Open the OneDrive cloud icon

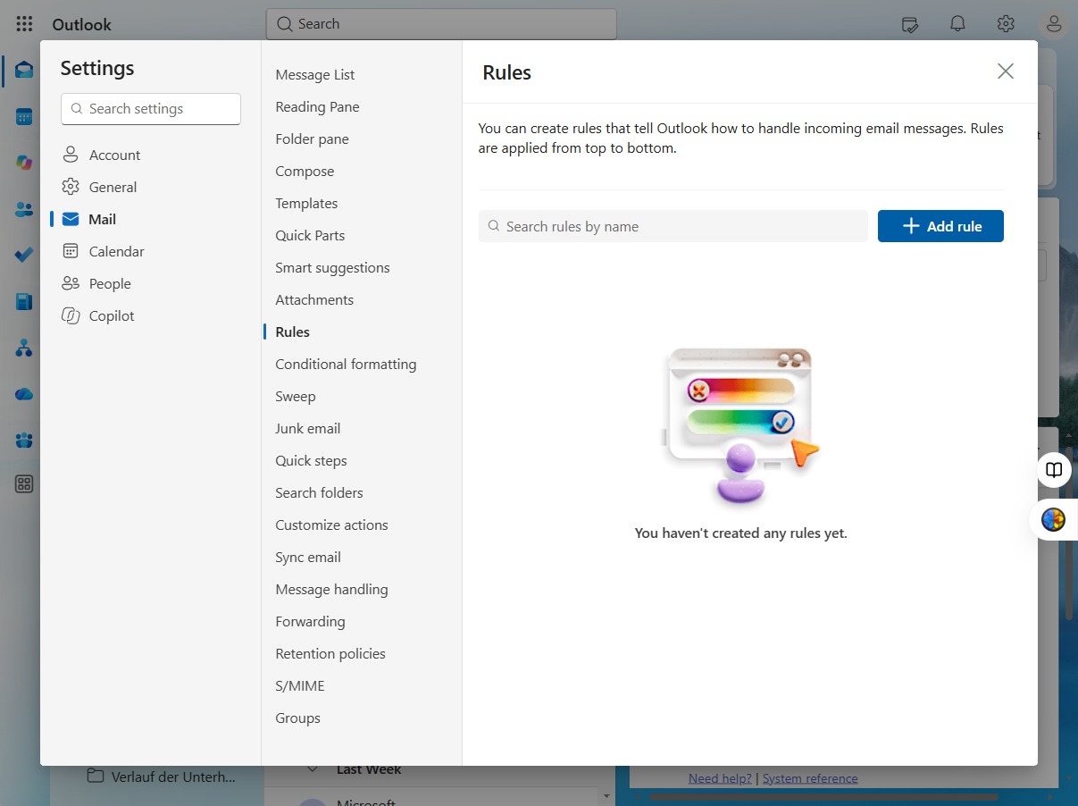(24, 394)
